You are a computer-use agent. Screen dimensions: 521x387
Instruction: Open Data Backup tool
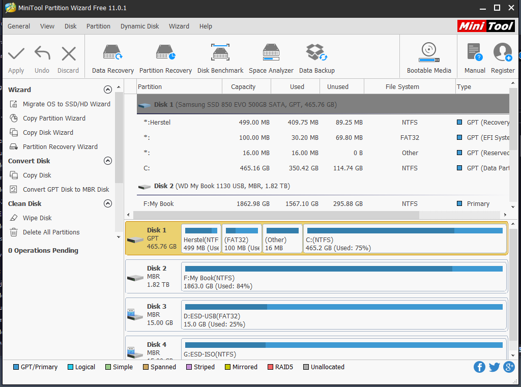316,59
